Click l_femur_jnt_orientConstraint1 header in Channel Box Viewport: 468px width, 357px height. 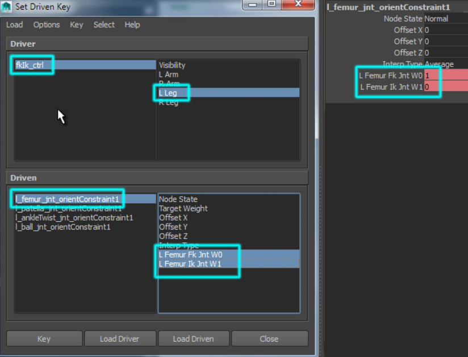pos(388,7)
